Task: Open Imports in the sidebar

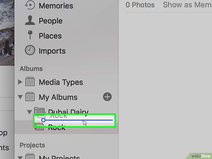Action: [52, 51]
